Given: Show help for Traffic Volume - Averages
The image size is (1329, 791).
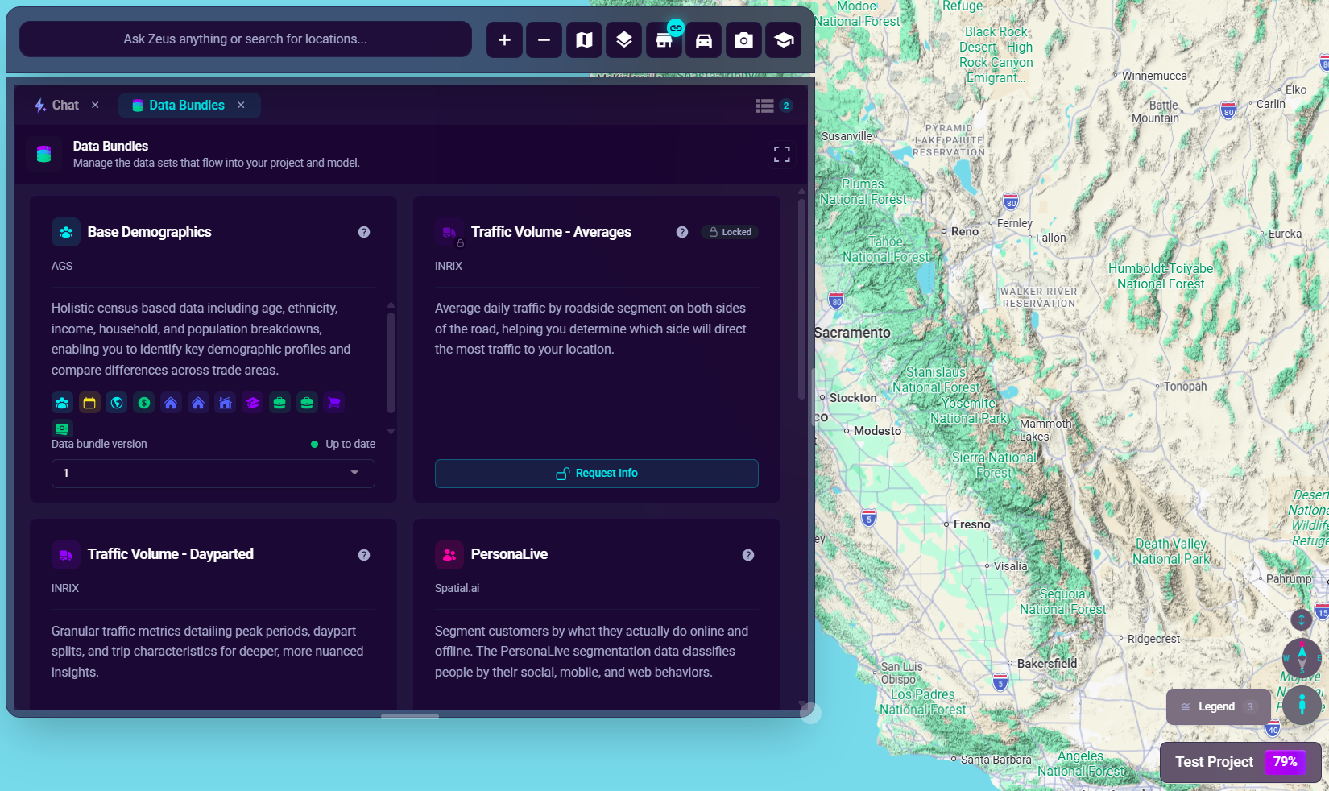Looking at the screenshot, I should pos(682,232).
